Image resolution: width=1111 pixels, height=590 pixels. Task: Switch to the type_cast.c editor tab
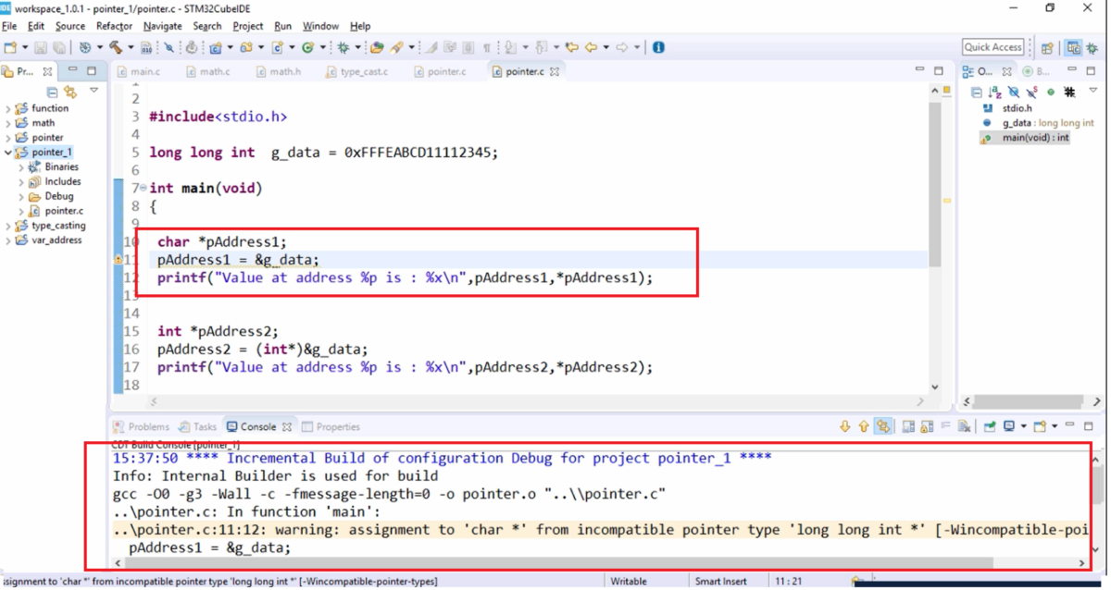click(x=363, y=71)
